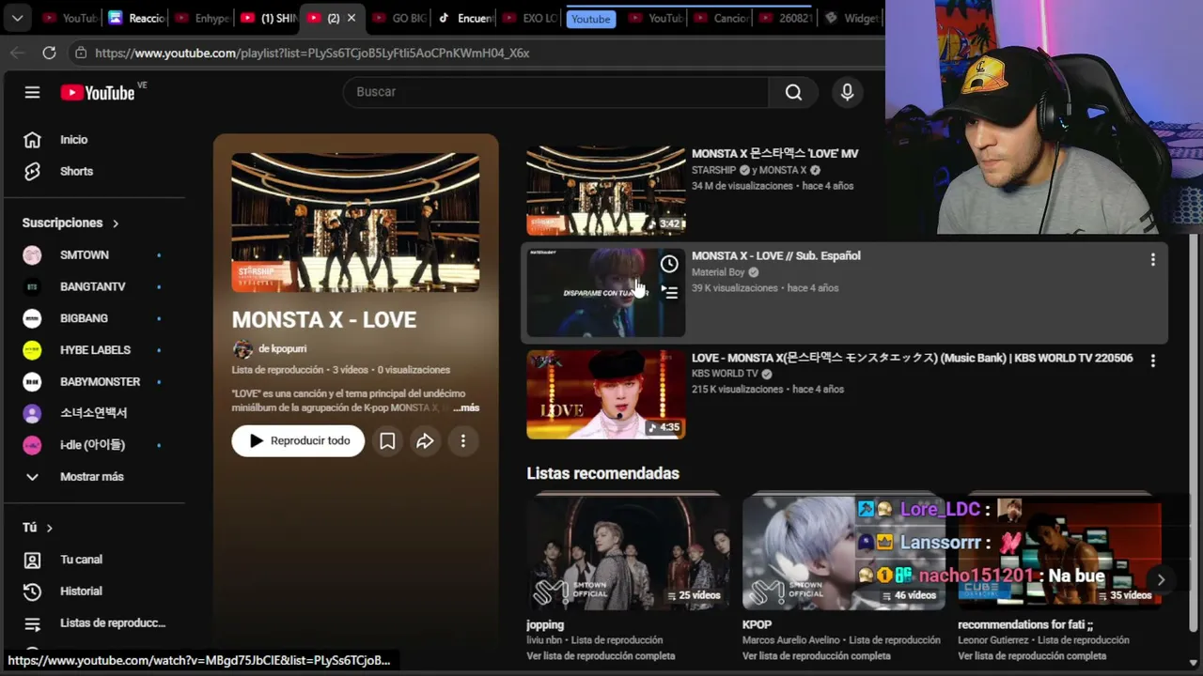This screenshot has height=676, width=1203.
Task: Open the YouTube guide hamburger menu
Action: coord(32,92)
